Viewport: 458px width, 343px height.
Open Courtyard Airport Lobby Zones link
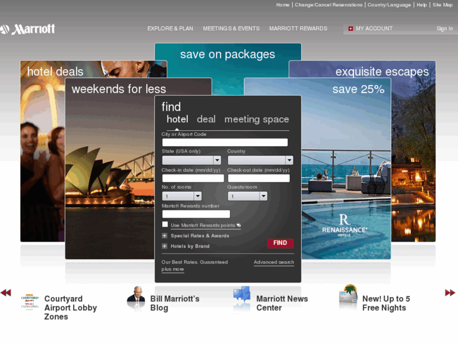click(x=71, y=308)
